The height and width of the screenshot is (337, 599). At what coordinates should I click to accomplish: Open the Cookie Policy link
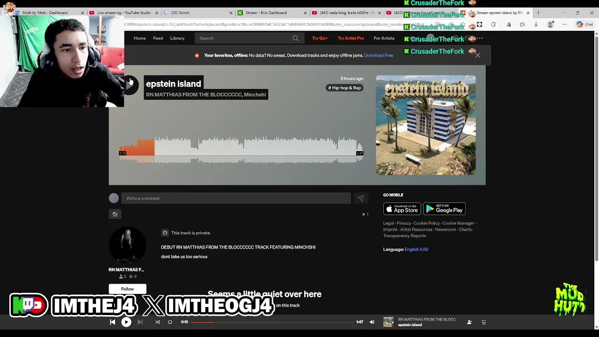(427, 223)
